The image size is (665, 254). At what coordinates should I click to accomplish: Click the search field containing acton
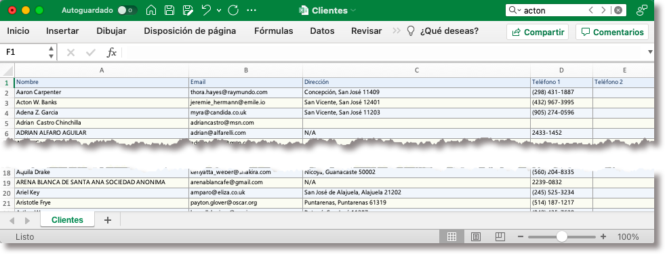(553, 10)
